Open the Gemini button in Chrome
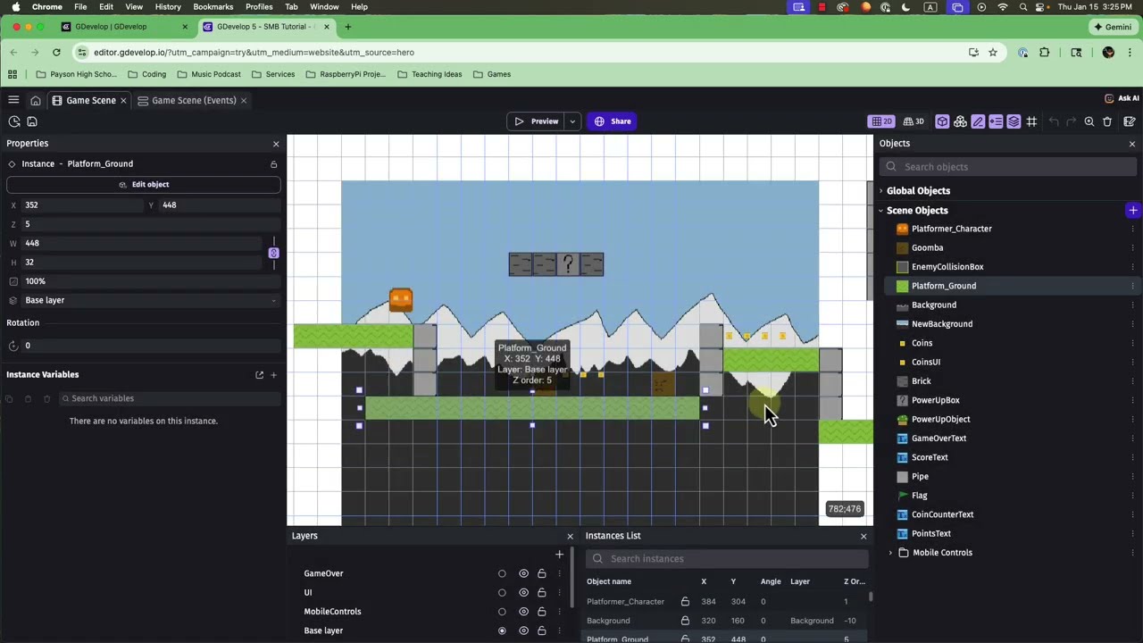This screenshot has width=1143, height=643. [1113, 27]
